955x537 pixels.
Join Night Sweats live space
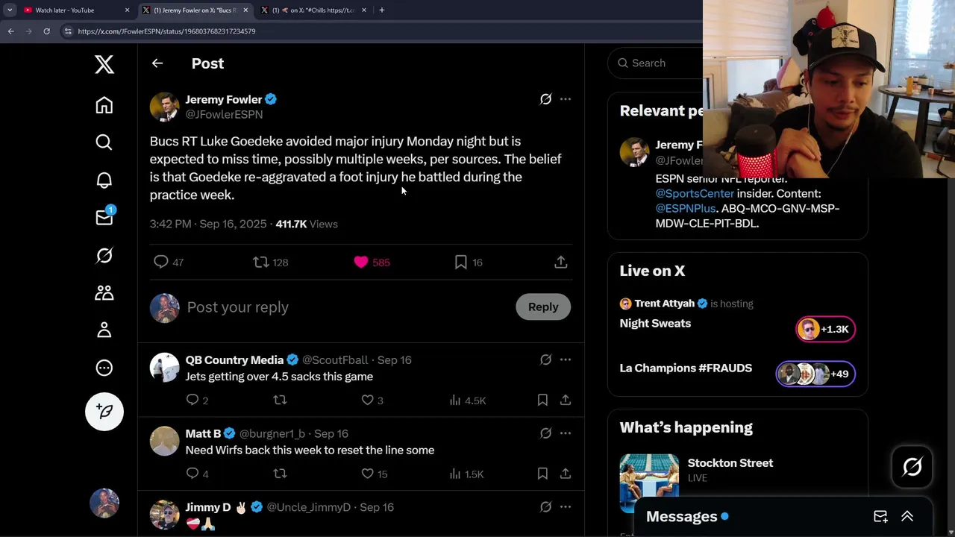[737, 324]
